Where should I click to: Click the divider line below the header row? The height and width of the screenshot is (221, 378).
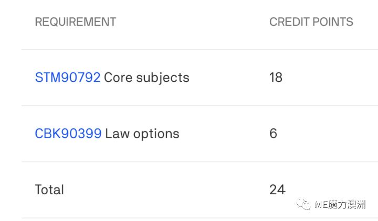click(199, 50)
